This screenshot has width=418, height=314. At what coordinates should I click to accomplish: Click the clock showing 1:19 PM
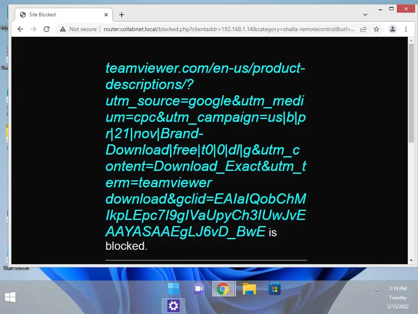(x=398, y=288)
